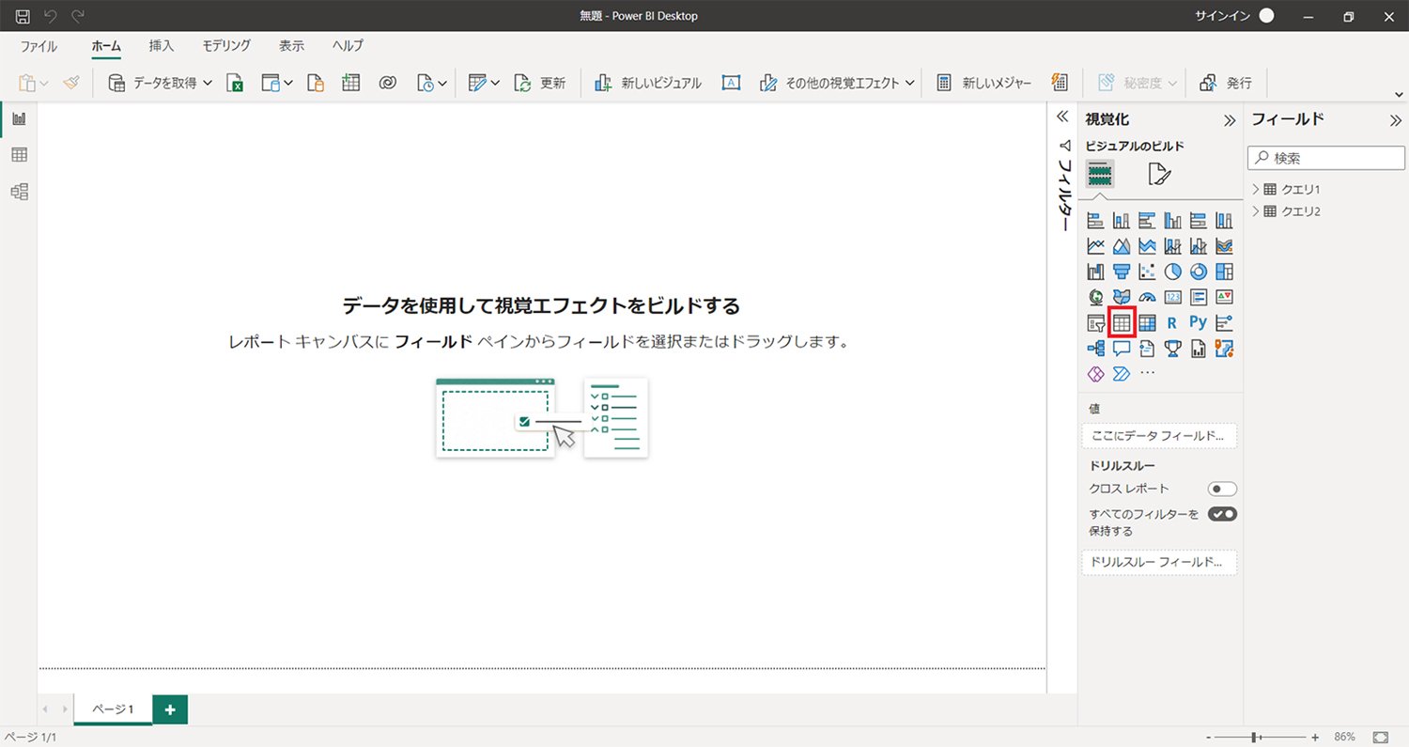Pick the Power Apps visual

(x=1095, y=374)
